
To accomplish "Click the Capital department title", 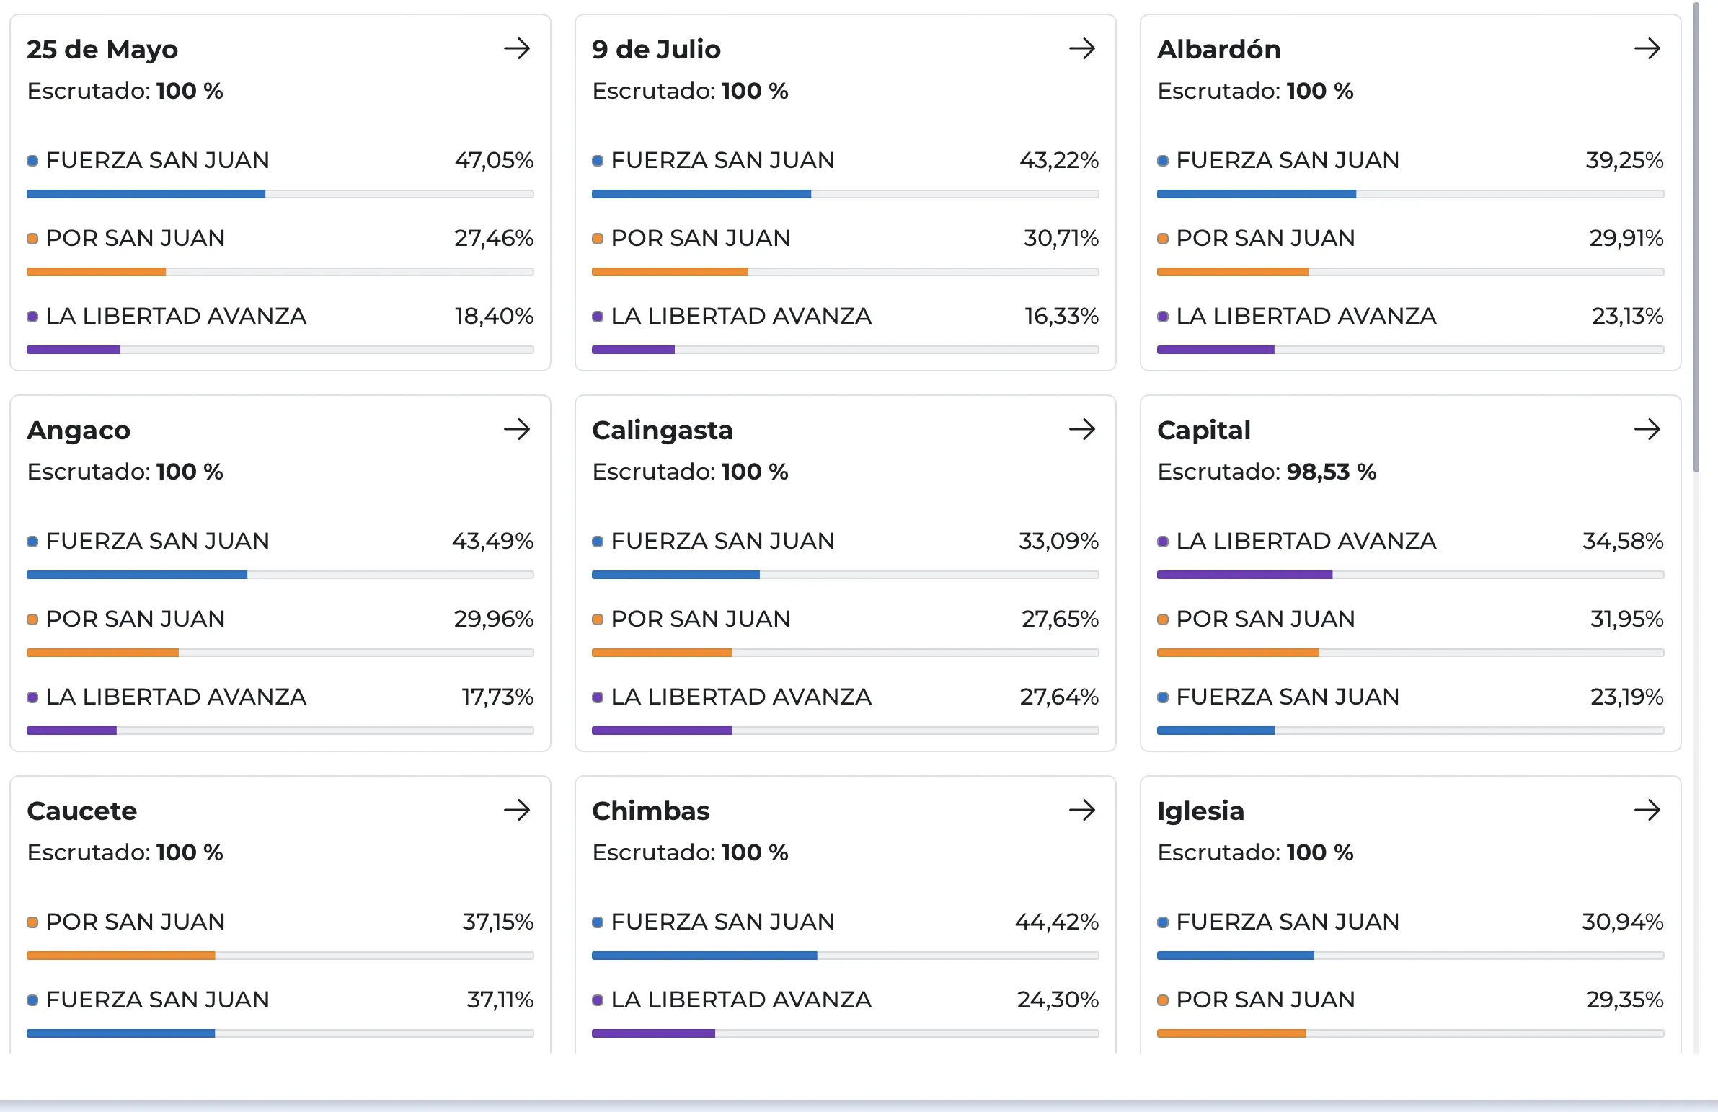I will (x=1203, y=431).
